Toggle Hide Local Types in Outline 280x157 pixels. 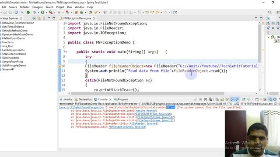[278, 28]
